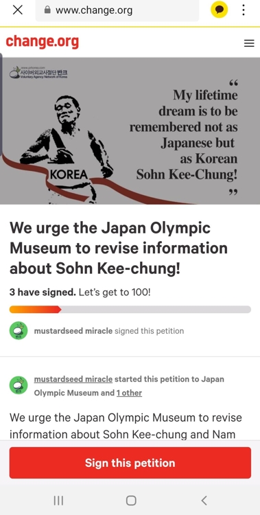Image resolution: width=260 pixels, height=515 pixels.
Task: Tap the www.change.org address bar
Action: (117, 10)
